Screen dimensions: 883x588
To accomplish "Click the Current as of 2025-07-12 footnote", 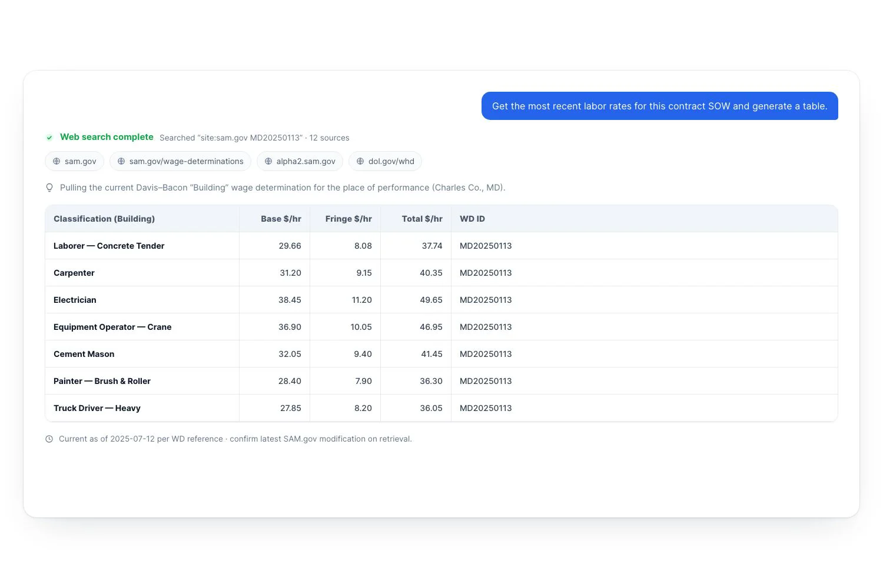I will point(235,439).
